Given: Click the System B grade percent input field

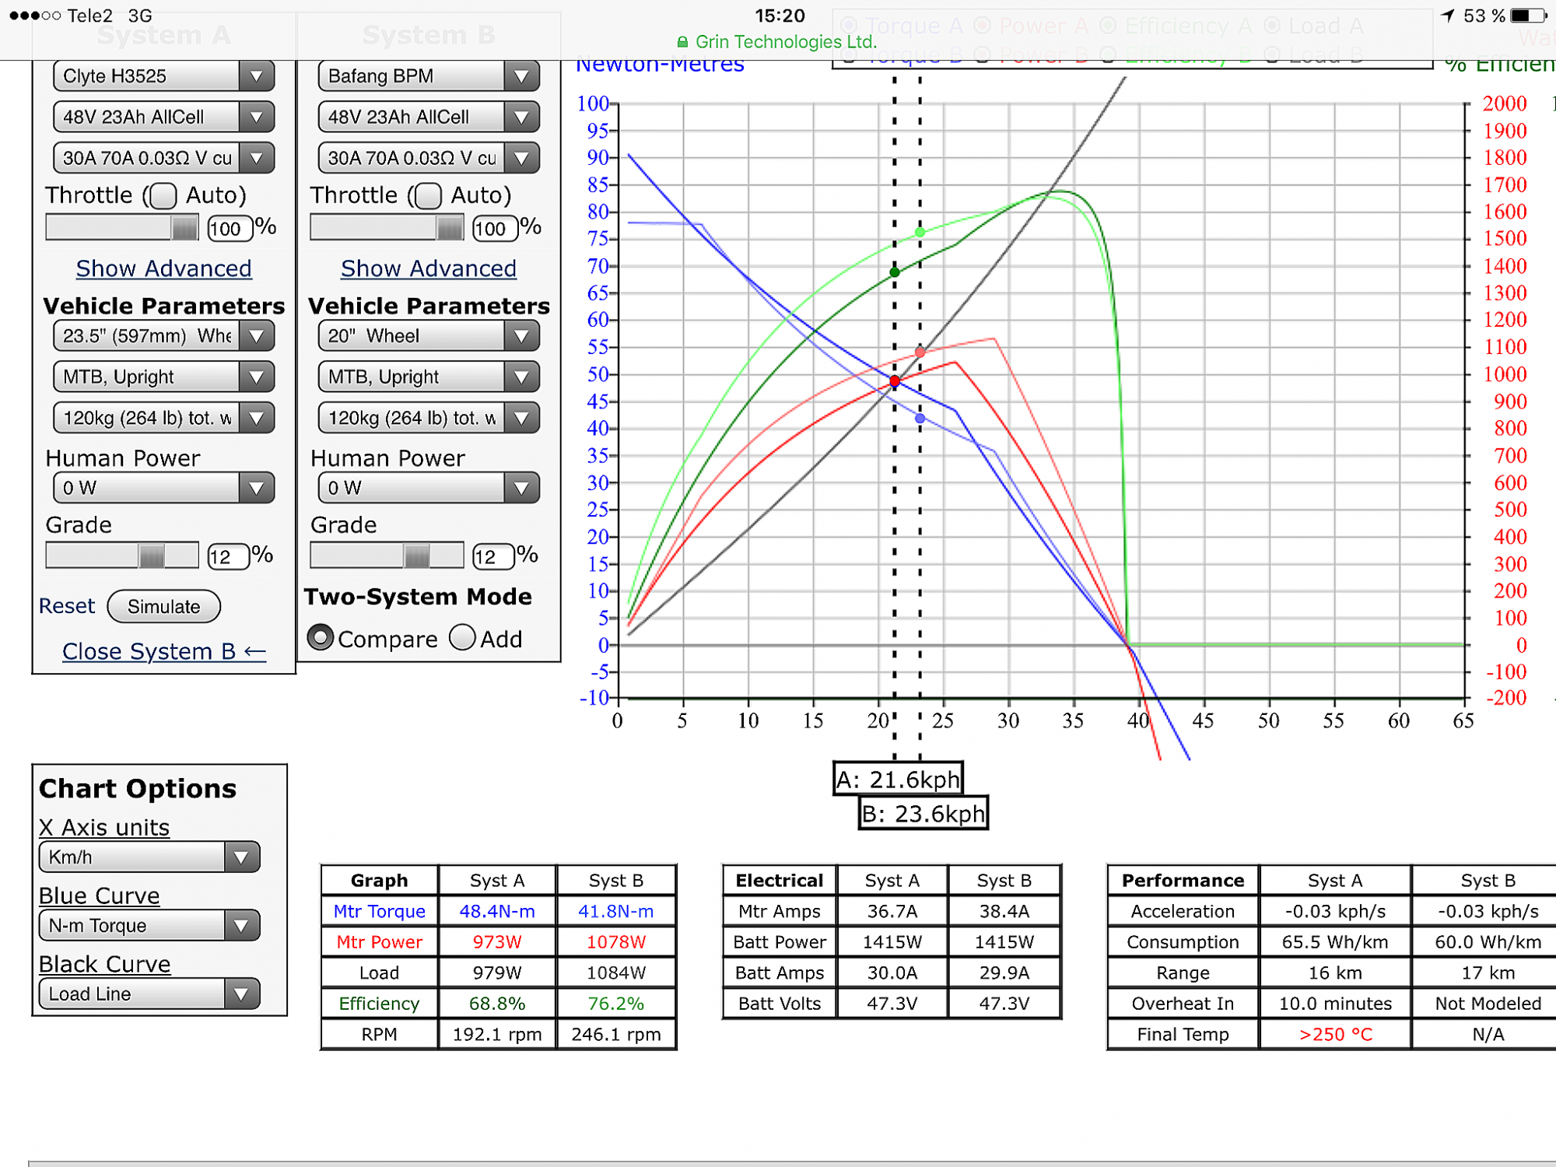Looking at the screenshot, I should tap(492, 557).
